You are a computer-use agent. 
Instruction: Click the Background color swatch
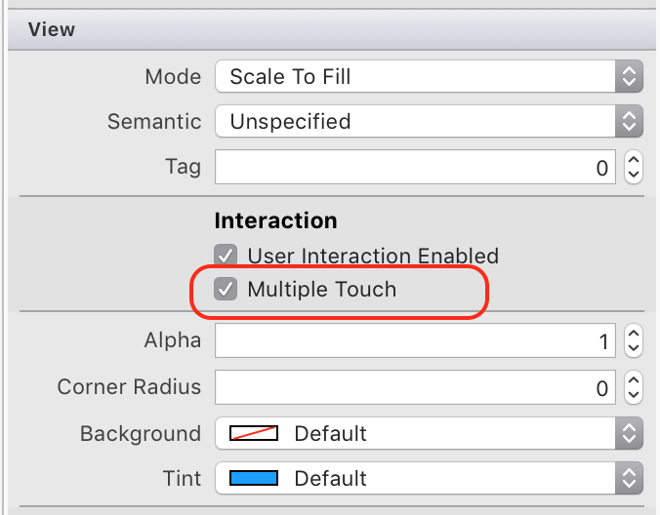(254, 433)
